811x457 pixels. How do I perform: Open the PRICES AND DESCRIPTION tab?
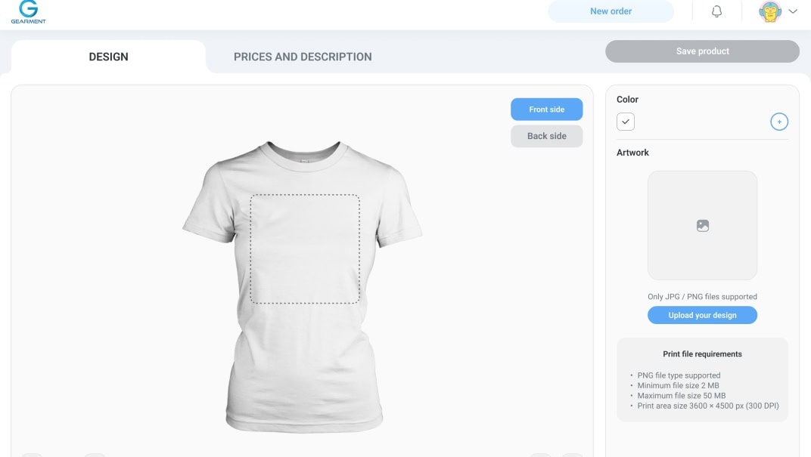[303, 57]
